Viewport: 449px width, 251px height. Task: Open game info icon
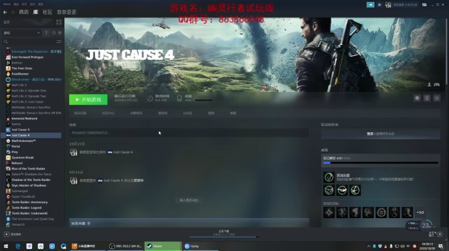point(427,98)
